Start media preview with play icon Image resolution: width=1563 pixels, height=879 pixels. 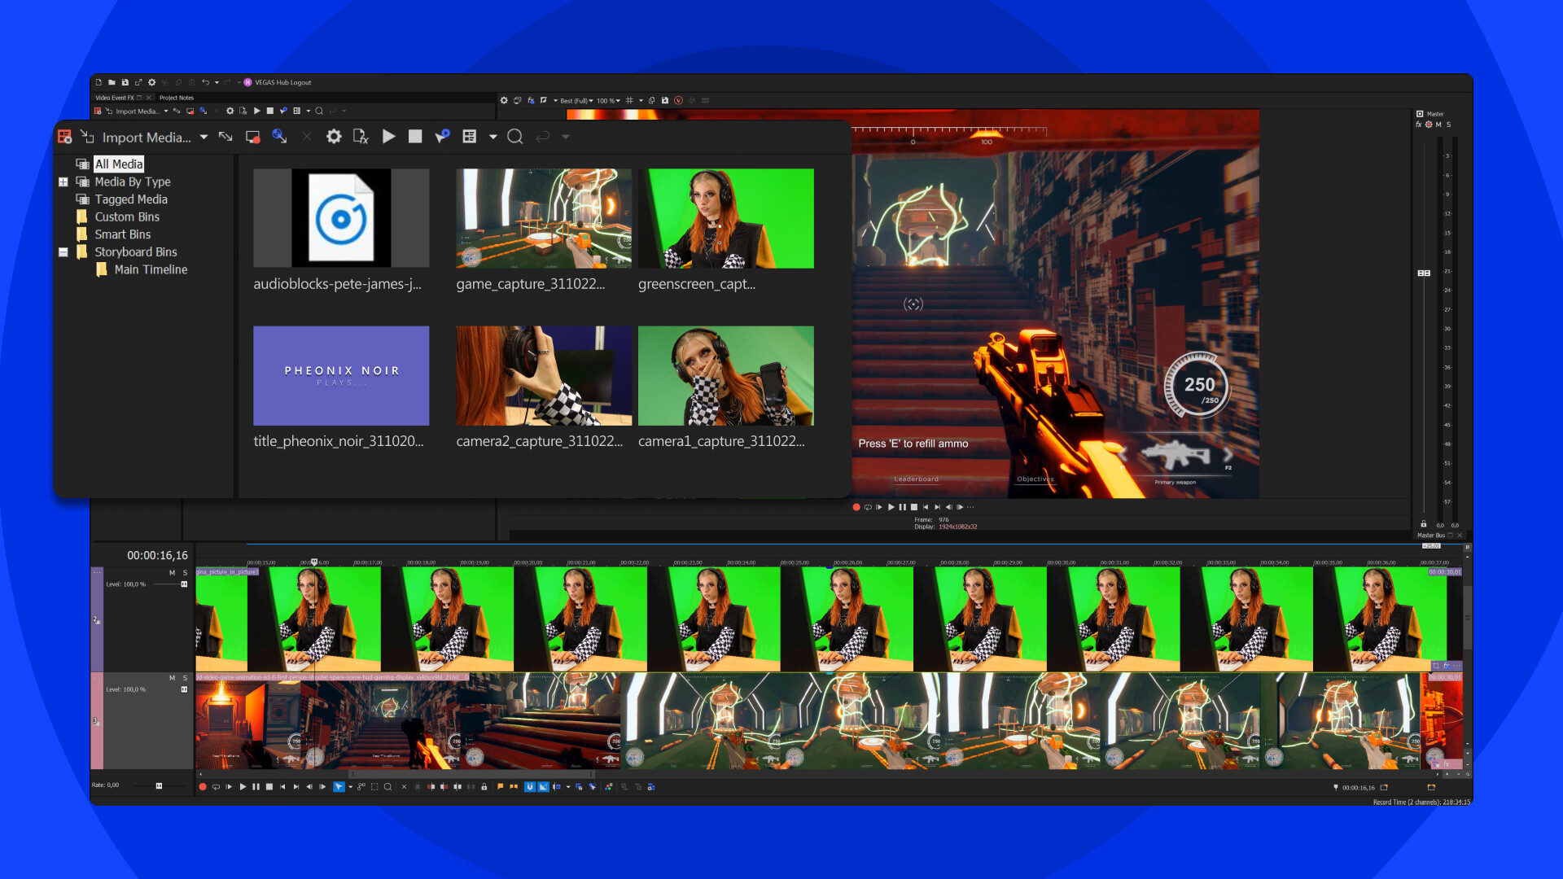pos(389,137)
